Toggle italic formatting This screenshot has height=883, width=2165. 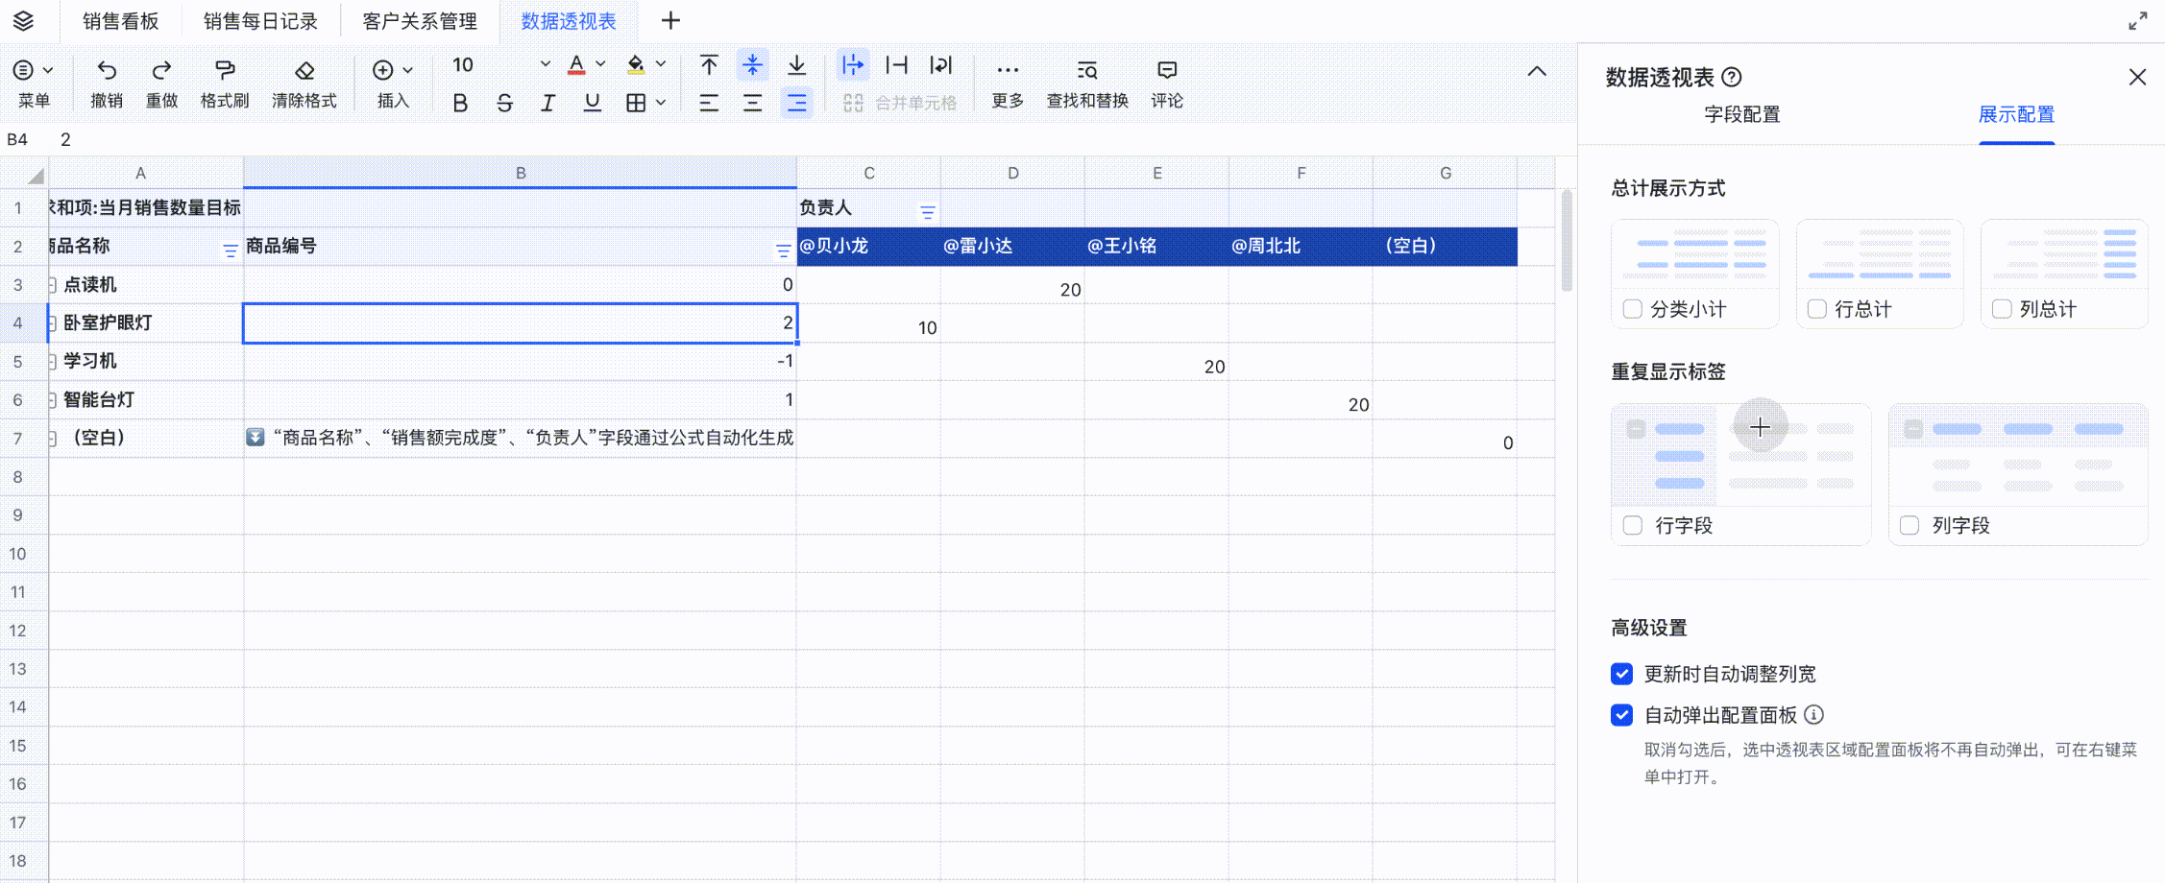pyautogui.click(x=547, y=103)
